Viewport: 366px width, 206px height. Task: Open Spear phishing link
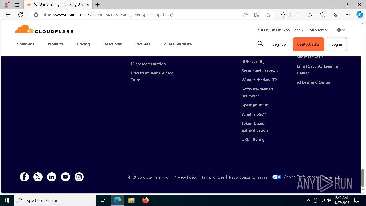[255, 105]
